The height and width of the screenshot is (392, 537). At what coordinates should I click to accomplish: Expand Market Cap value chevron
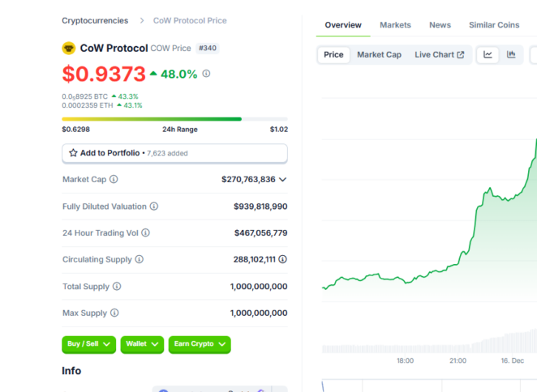pyautogui.click(x=282, y=180)
